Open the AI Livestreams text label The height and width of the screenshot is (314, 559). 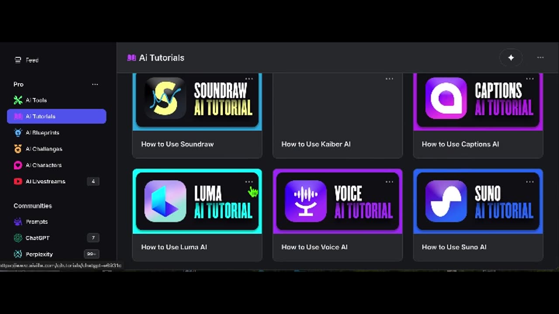(45, 181)
